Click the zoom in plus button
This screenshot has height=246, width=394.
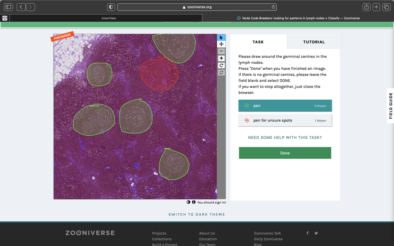221,58
